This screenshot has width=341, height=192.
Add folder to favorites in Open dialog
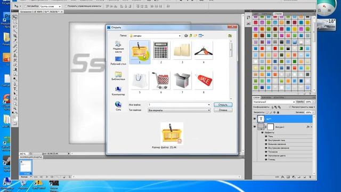tap(230, 36)
